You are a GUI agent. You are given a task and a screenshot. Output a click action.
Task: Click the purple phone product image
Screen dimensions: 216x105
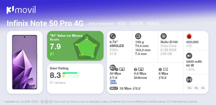[25, 62]
